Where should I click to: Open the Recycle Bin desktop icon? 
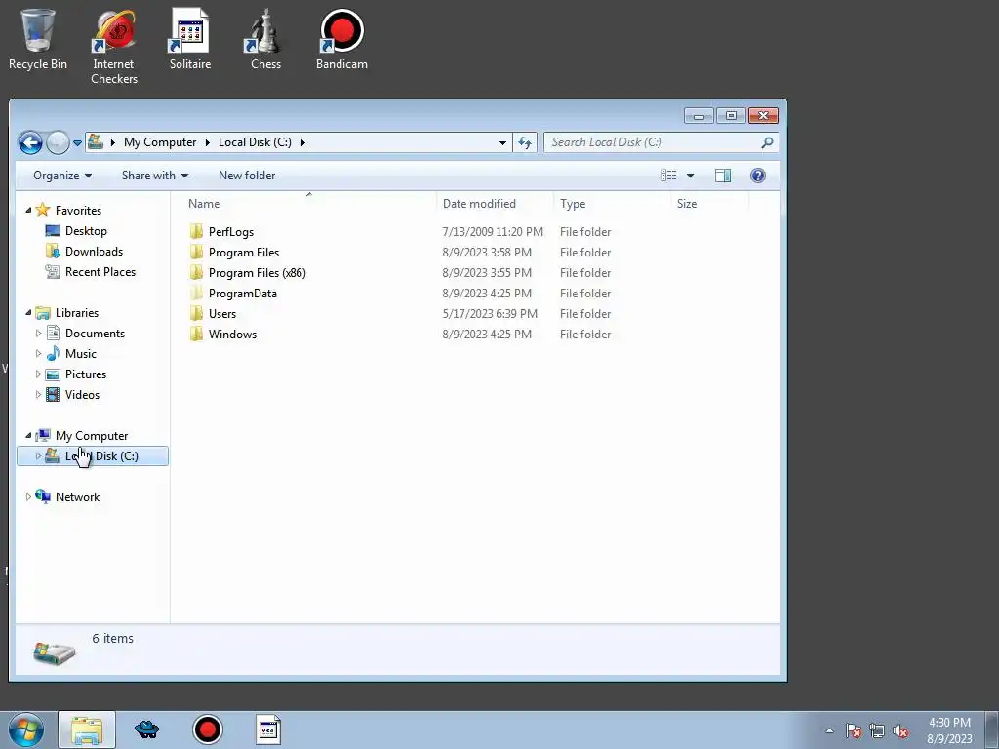click(x=37, y=39)
